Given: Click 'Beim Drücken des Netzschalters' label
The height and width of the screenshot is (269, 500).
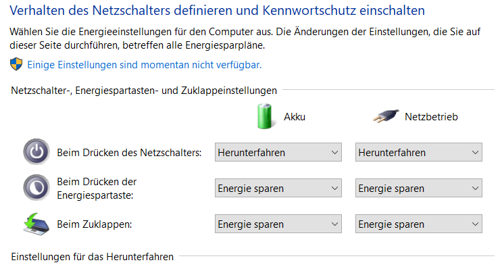Looking at the screenshot, I should click(129, 153).
